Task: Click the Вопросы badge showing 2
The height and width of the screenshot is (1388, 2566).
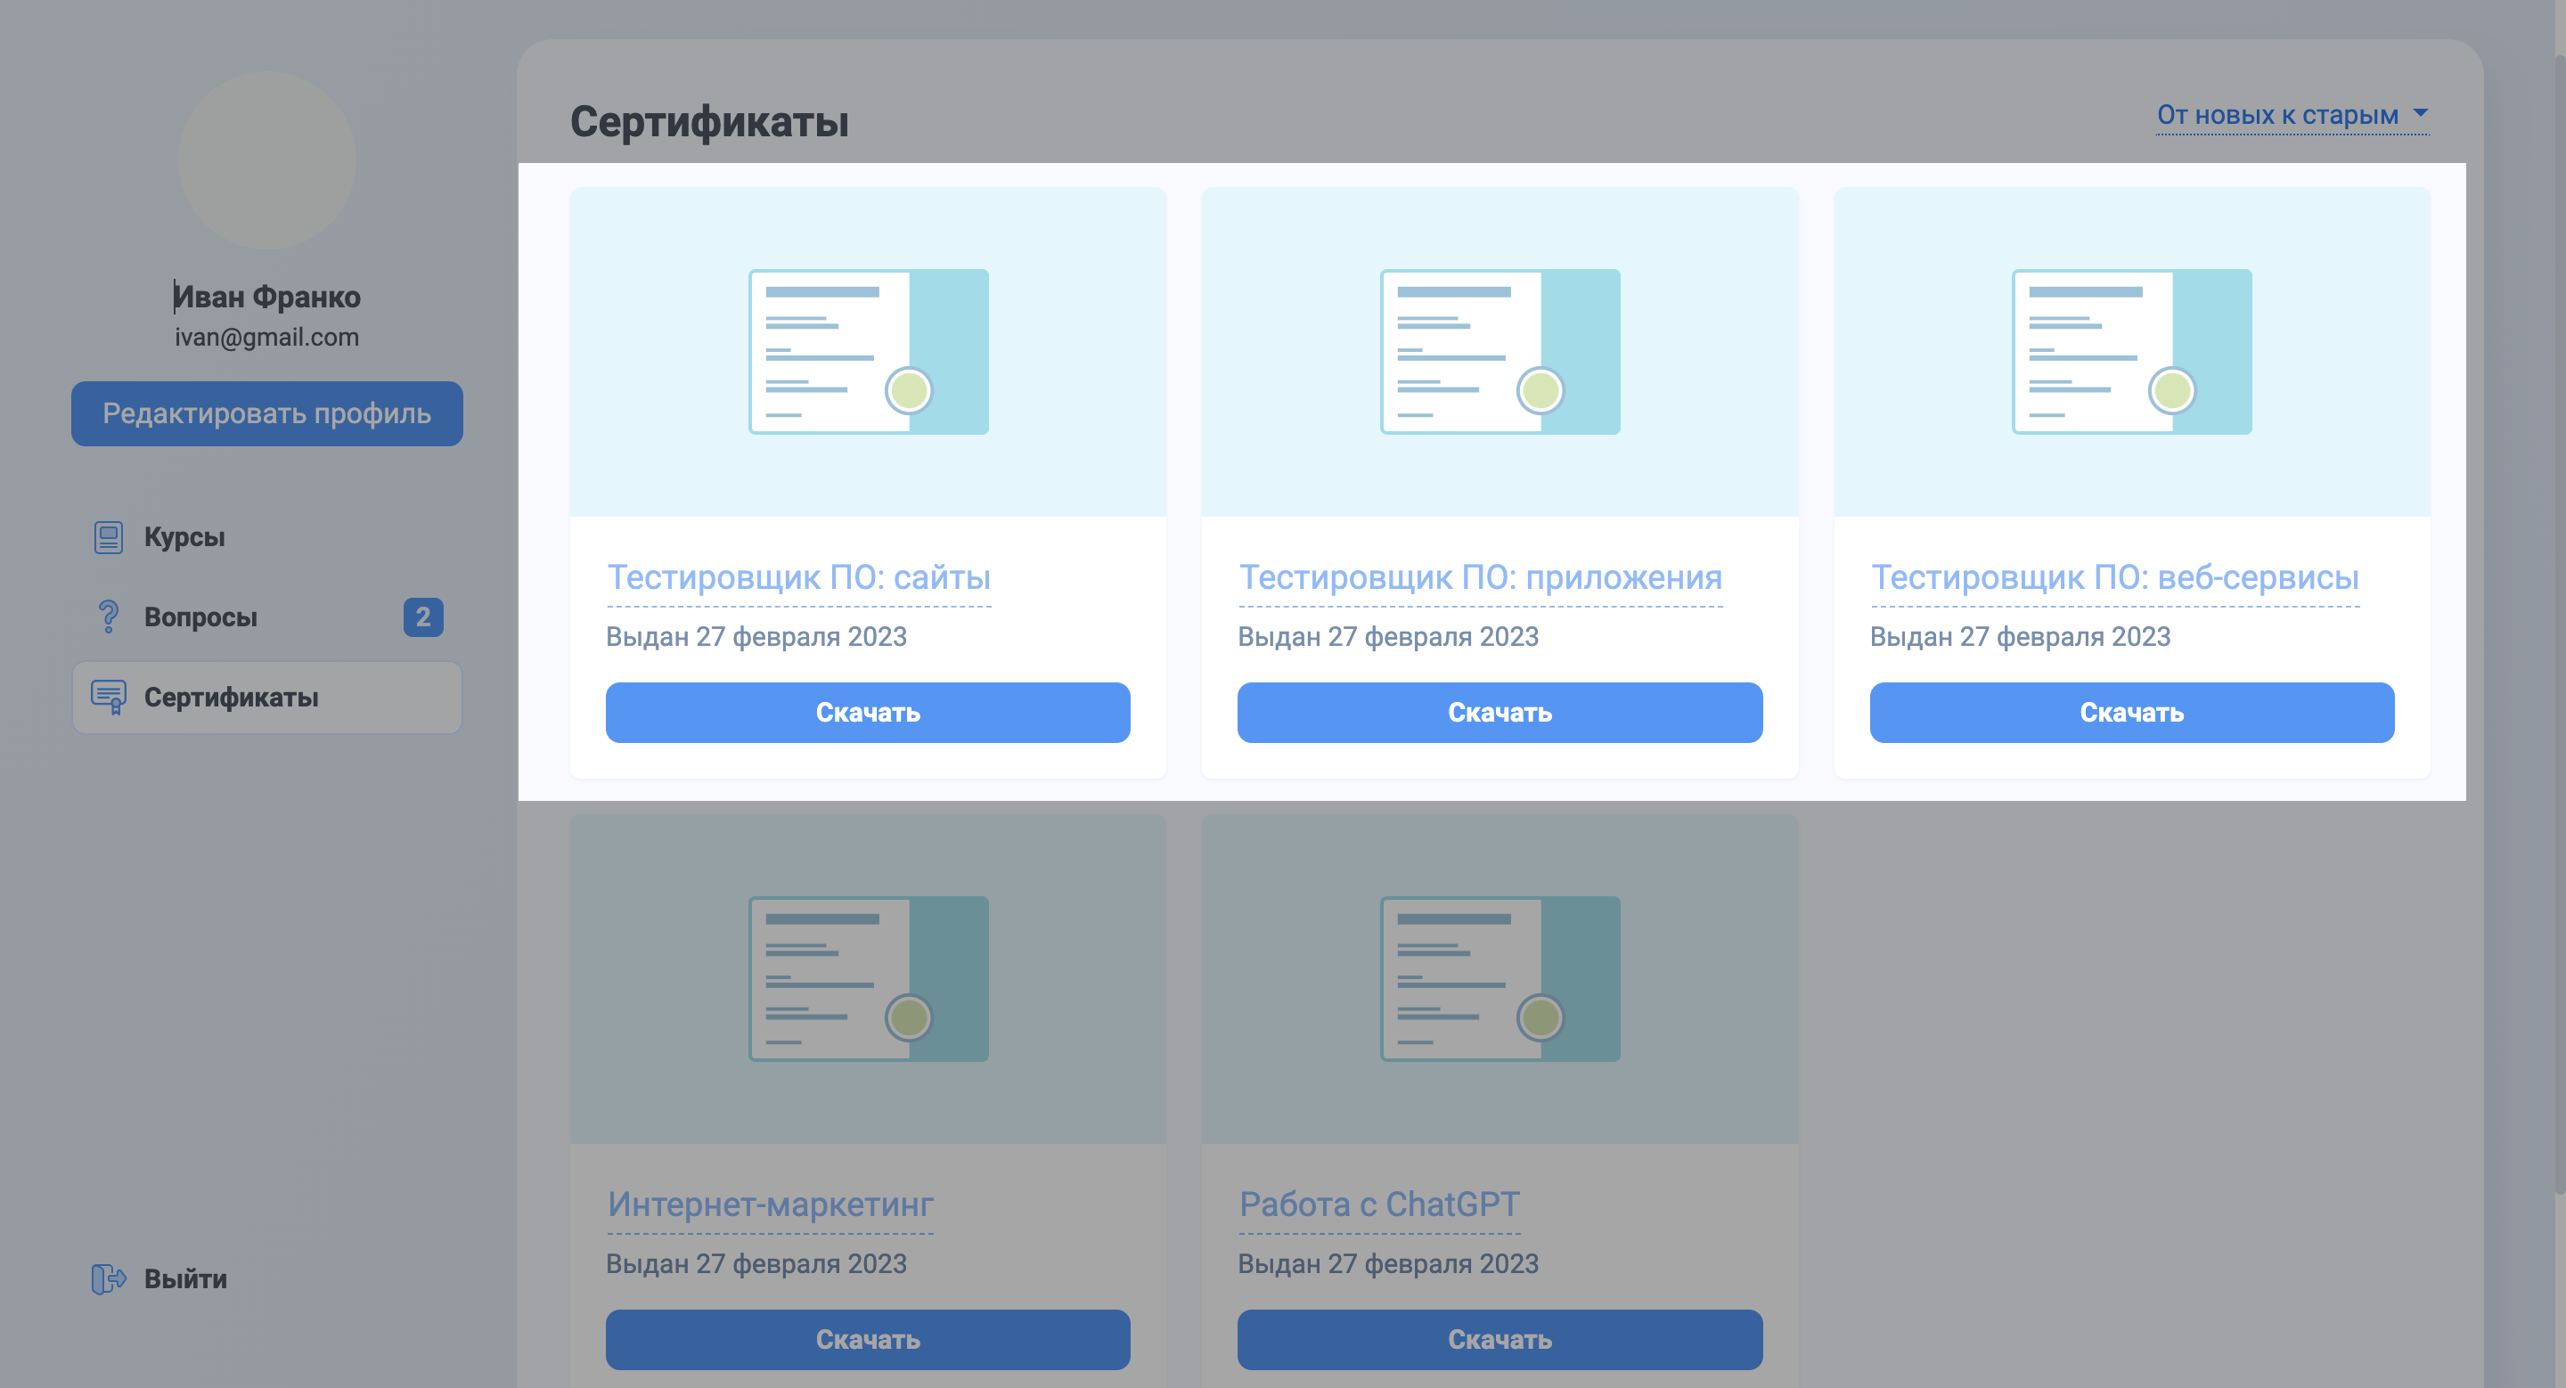Action: 422,616
